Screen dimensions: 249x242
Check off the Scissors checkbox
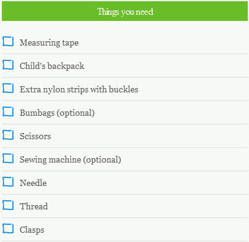(x=8, y=135)
